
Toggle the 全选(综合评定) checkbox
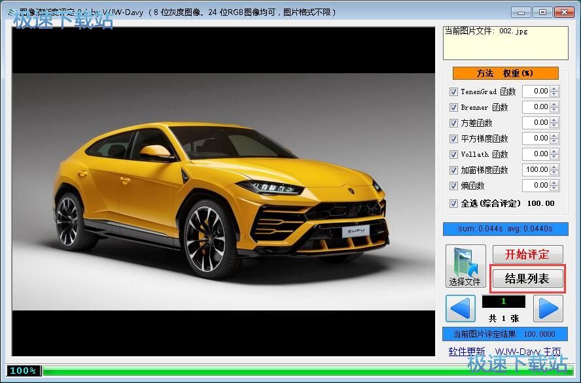(x=453, y=203)
